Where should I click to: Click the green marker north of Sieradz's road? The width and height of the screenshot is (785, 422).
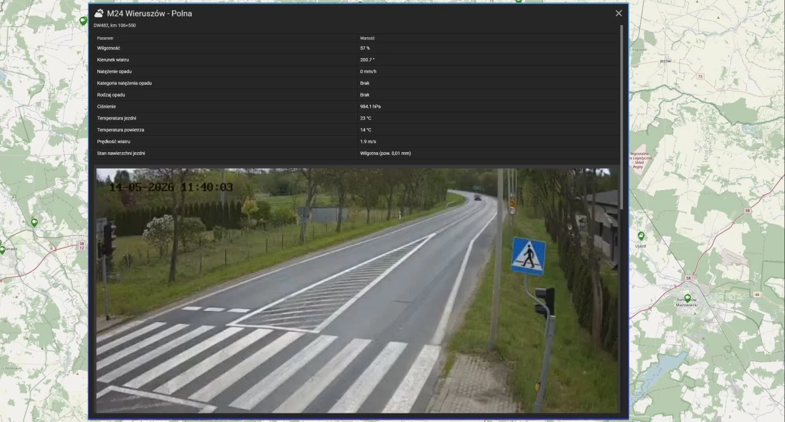(x=34, y=222)
